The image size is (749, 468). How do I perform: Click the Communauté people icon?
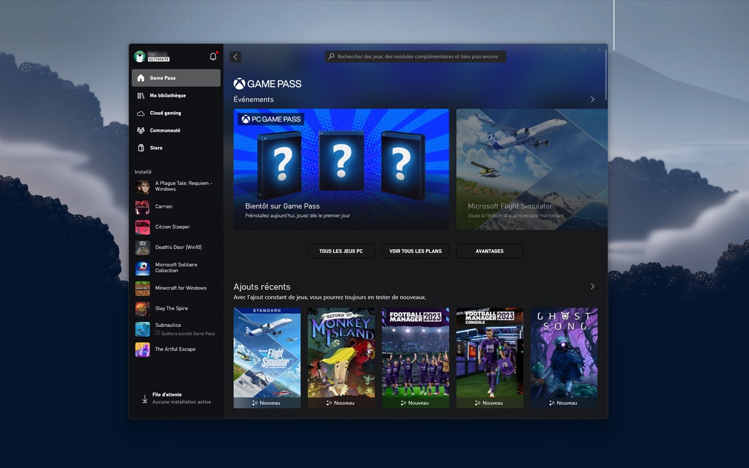coord(140,130)
